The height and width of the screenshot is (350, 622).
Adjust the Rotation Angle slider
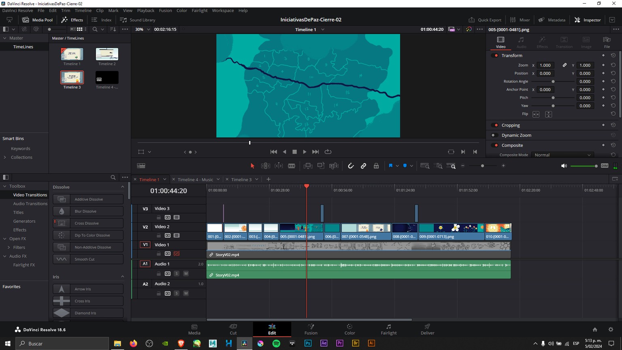click(x=553, y=81)
